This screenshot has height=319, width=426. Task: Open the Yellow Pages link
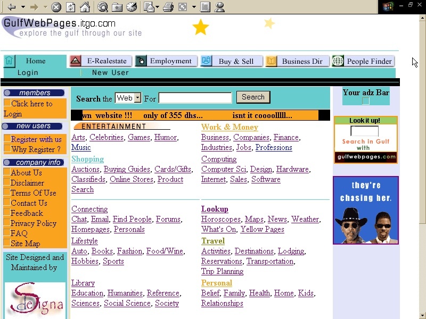click(262, 229)
